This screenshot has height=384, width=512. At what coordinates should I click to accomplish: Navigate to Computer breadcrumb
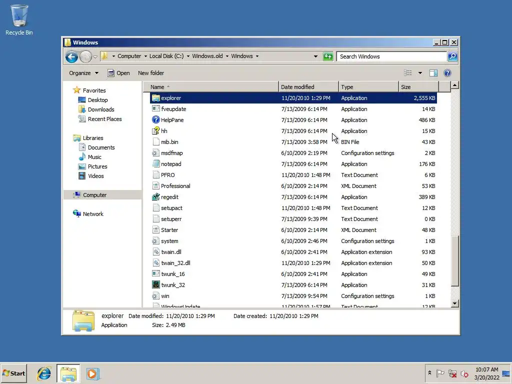129,56
